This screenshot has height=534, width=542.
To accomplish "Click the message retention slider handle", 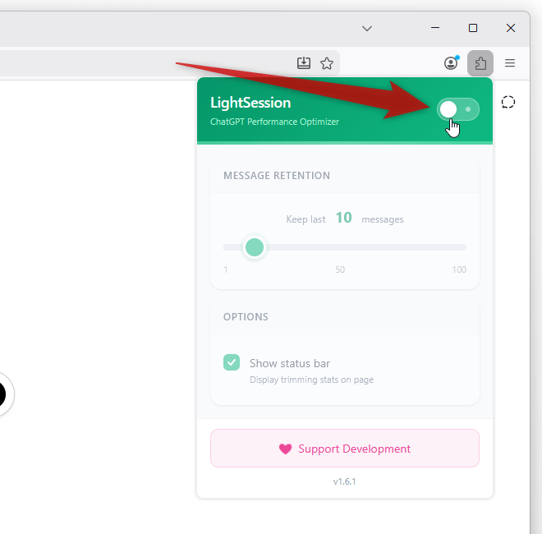I will pyautogui.click(x=255, y=247).
